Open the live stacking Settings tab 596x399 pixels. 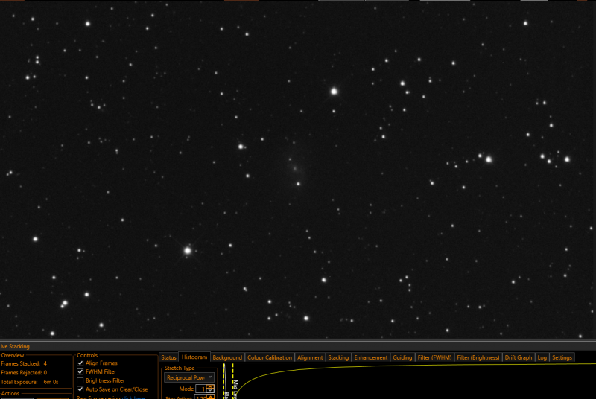point(562,357)
